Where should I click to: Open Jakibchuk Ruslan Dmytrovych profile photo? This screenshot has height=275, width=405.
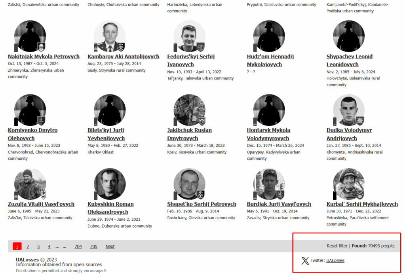point(189,110)
